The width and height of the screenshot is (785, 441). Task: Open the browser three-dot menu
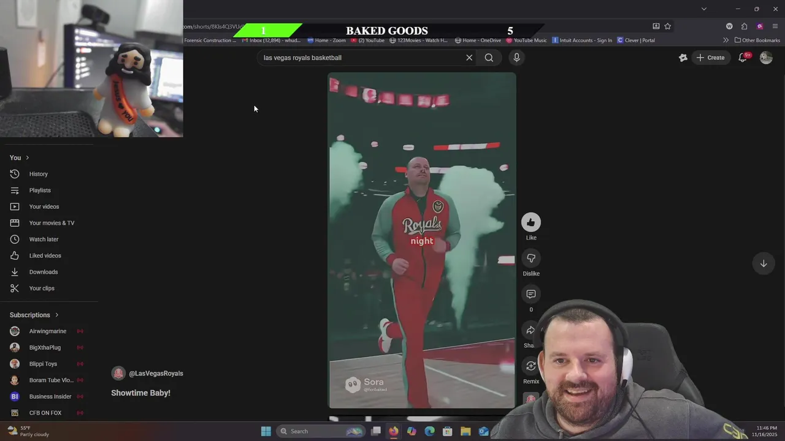tap(775, 26)
